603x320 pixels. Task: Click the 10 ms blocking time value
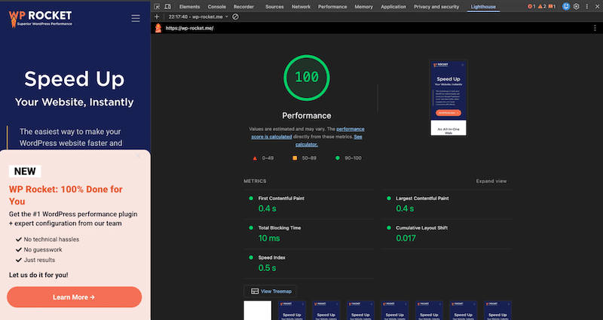(x=269, y=238)
